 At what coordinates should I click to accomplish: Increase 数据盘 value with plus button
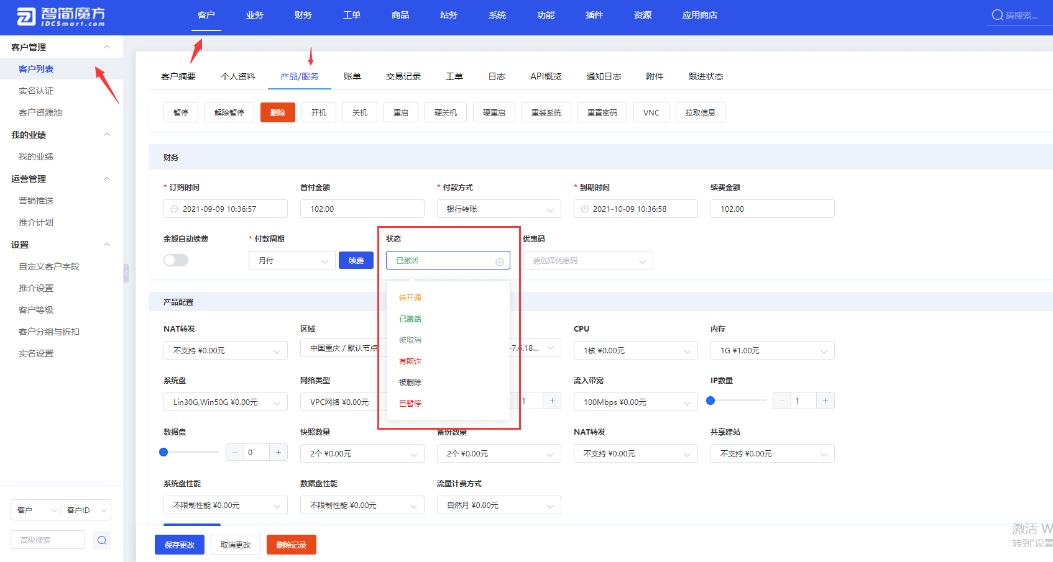tap(278, 453)
